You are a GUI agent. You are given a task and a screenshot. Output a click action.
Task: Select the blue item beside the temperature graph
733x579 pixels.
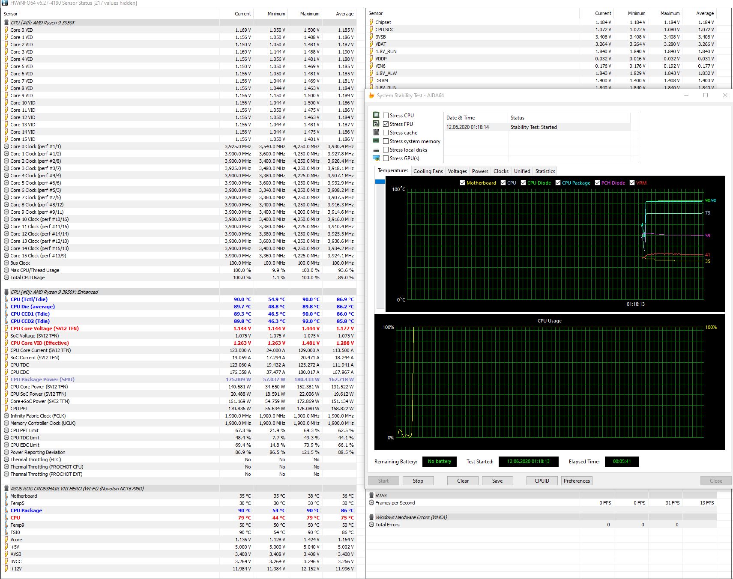tap(380, 182)
